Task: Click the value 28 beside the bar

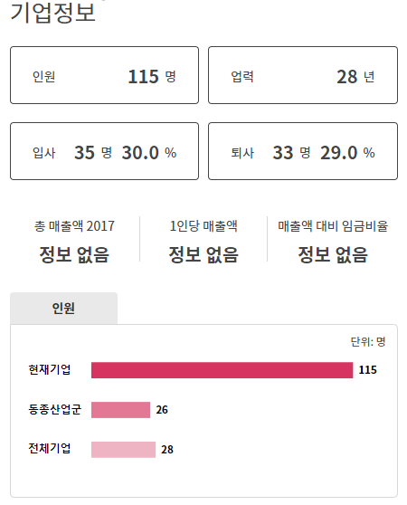Action: [x=167, y=450]
